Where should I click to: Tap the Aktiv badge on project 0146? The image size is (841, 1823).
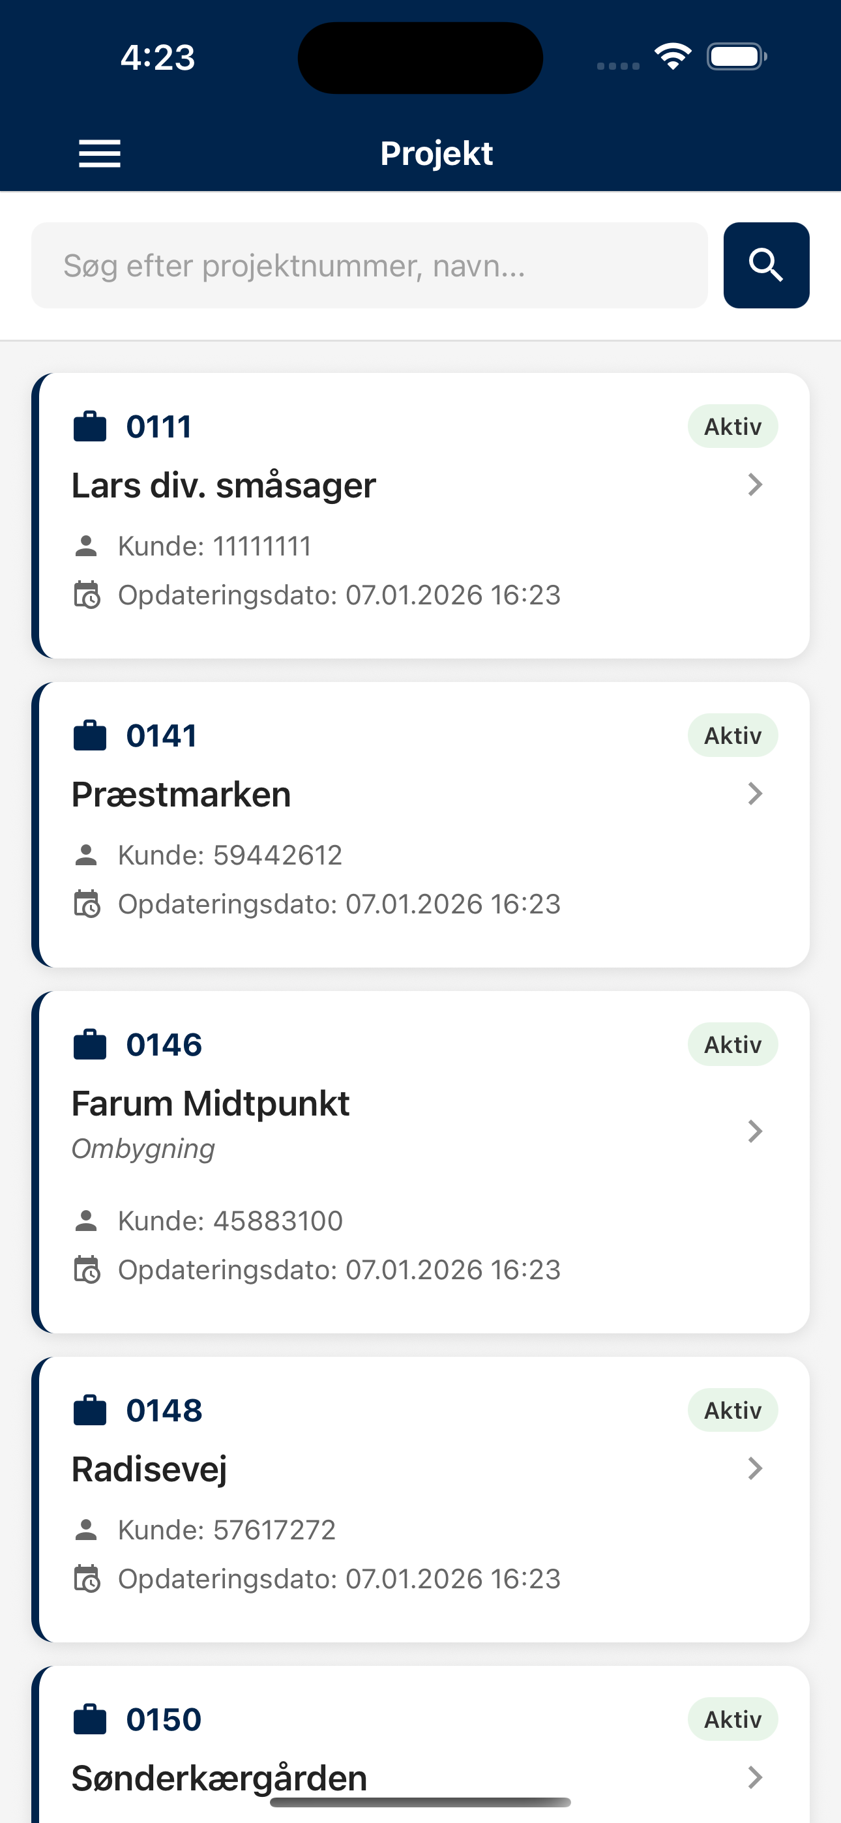click(x=733, y=1045)
